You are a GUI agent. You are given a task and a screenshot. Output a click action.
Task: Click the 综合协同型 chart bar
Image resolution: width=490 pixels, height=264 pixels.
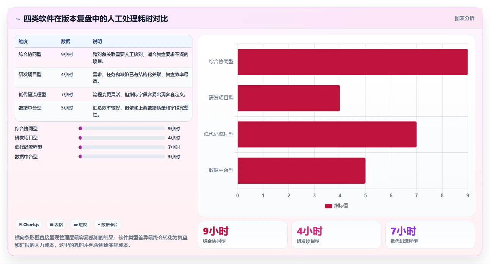pyautogui.click(x=353, y=62)
